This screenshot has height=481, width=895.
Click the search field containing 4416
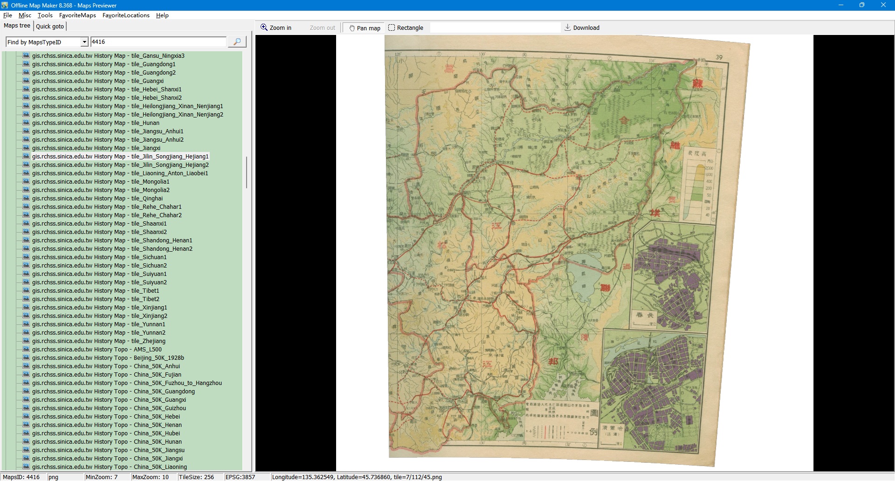(x=158, y=42)
